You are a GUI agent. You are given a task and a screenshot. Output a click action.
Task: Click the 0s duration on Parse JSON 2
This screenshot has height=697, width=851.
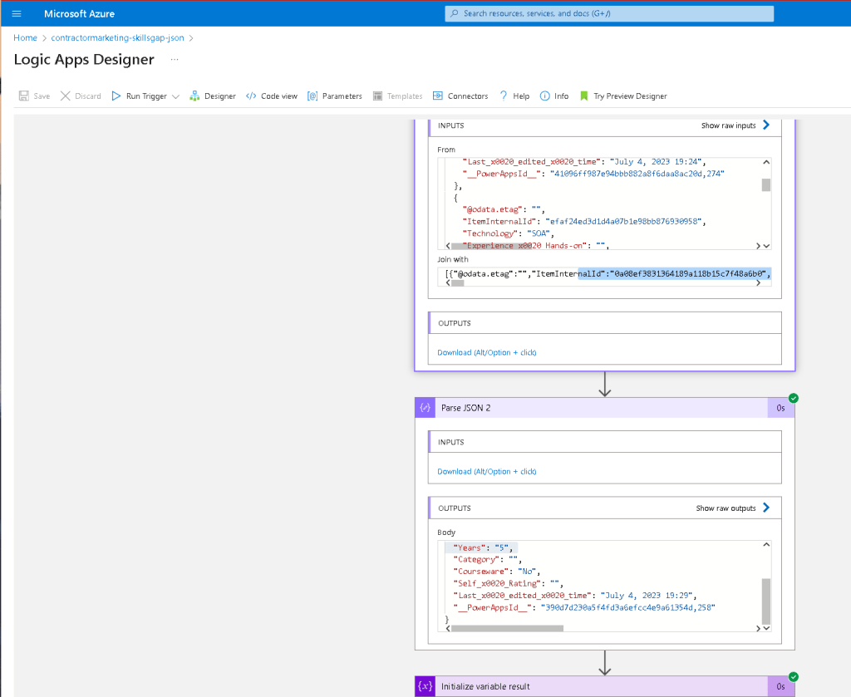(780, 408)
